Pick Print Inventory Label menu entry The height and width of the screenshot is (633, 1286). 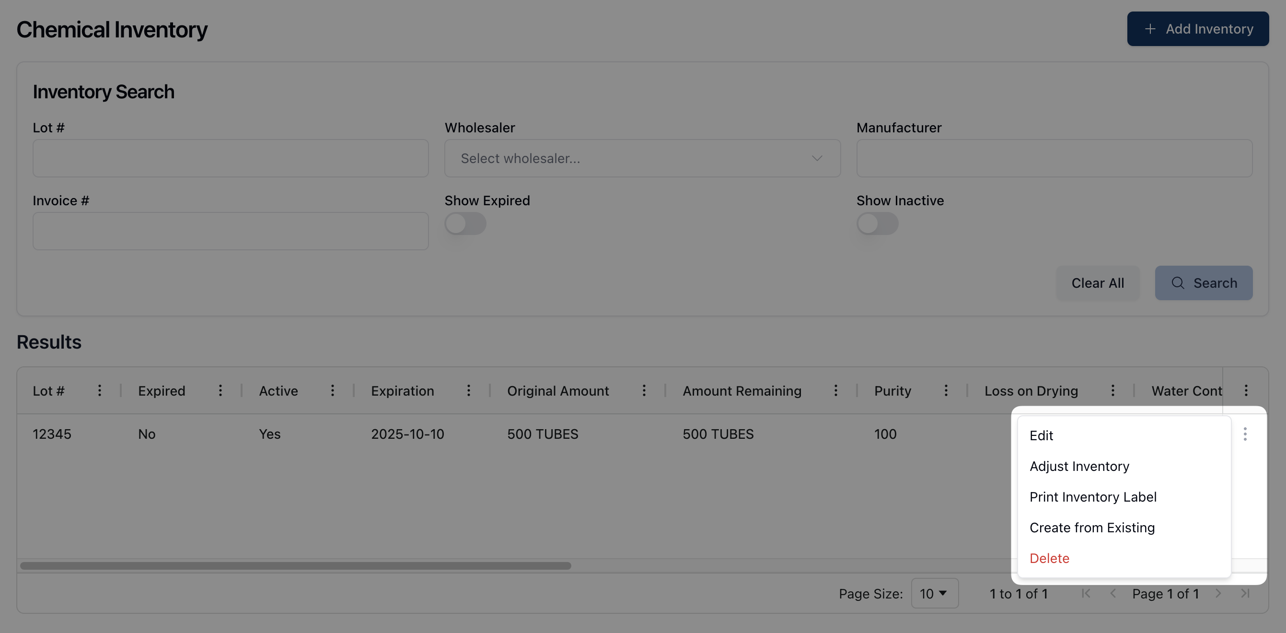coord(1093,497)
